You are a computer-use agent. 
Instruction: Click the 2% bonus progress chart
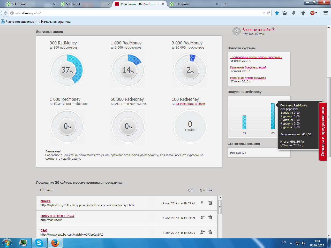tap(190, 70)
